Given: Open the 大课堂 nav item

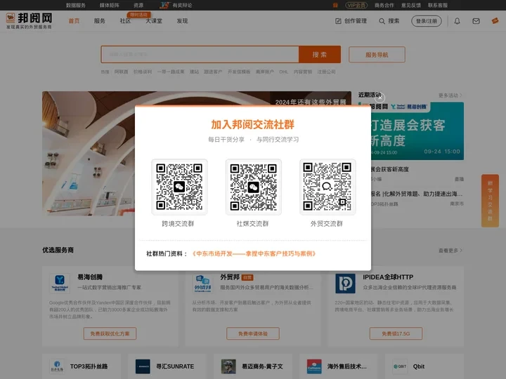Looking at the screenshot, I should pyautogui.click(x=154, y=21).
